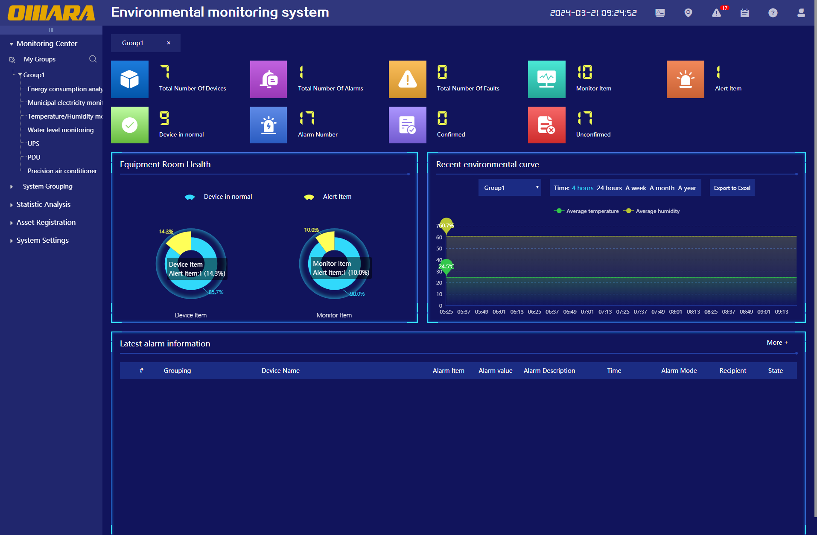The height and width of the screenshot is (535, 817).
Task: Open the Group1 dropdown in curve panel
Action: (510, 188)
